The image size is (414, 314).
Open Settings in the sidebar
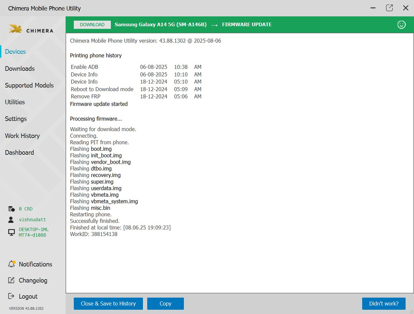tap(16, 119)
